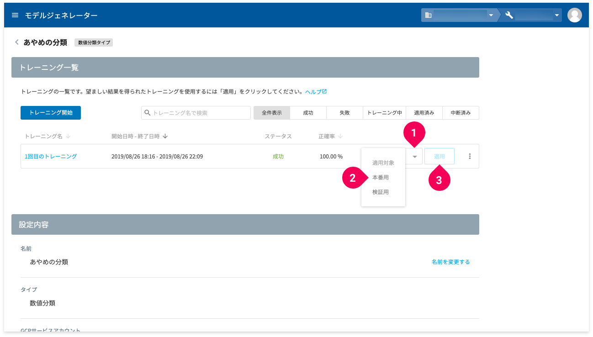This screenshot has width=593, height=337.
Task: Expand the organization selector dropdown
Action: (491, 15)
